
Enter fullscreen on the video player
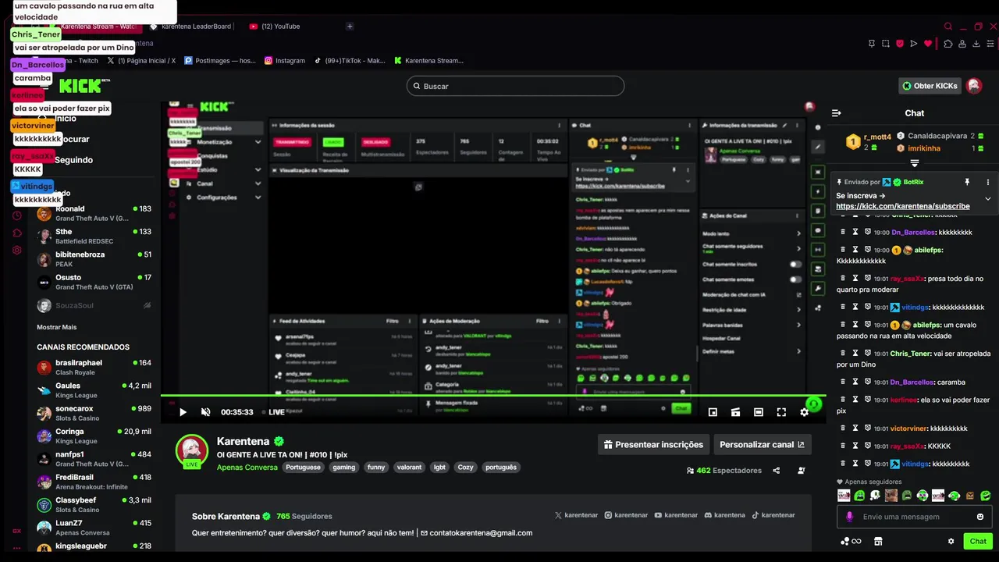click(781, 412)
